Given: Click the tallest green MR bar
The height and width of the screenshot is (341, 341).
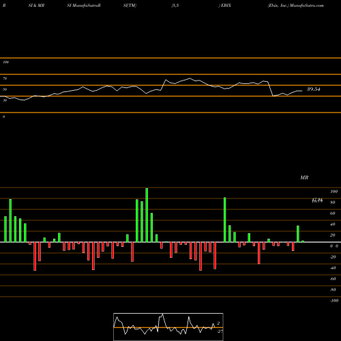Looking at the screenshot, I should 147,215.
